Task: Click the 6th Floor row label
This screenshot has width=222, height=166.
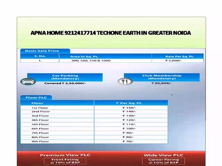Action: 40,129
